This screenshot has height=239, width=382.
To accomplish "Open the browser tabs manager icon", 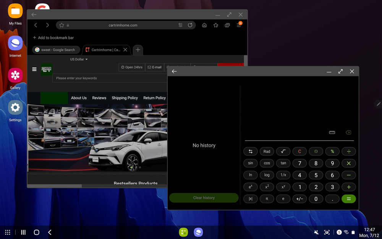I will (227, 25).
